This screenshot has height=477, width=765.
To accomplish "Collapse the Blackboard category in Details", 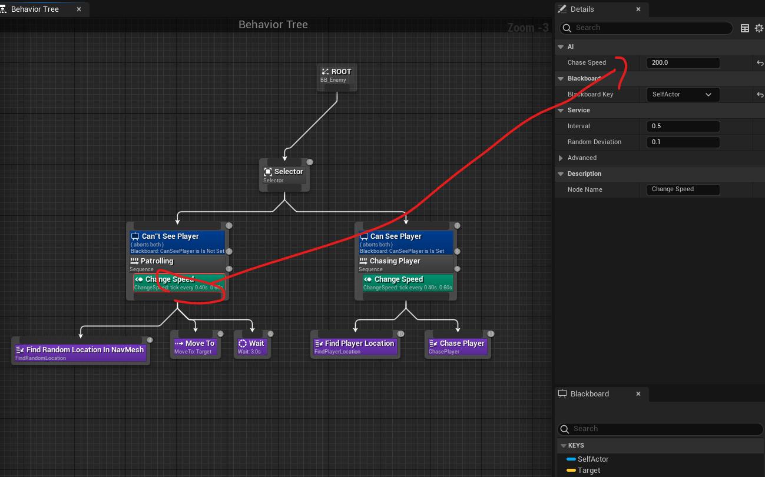I will point(559,78).
